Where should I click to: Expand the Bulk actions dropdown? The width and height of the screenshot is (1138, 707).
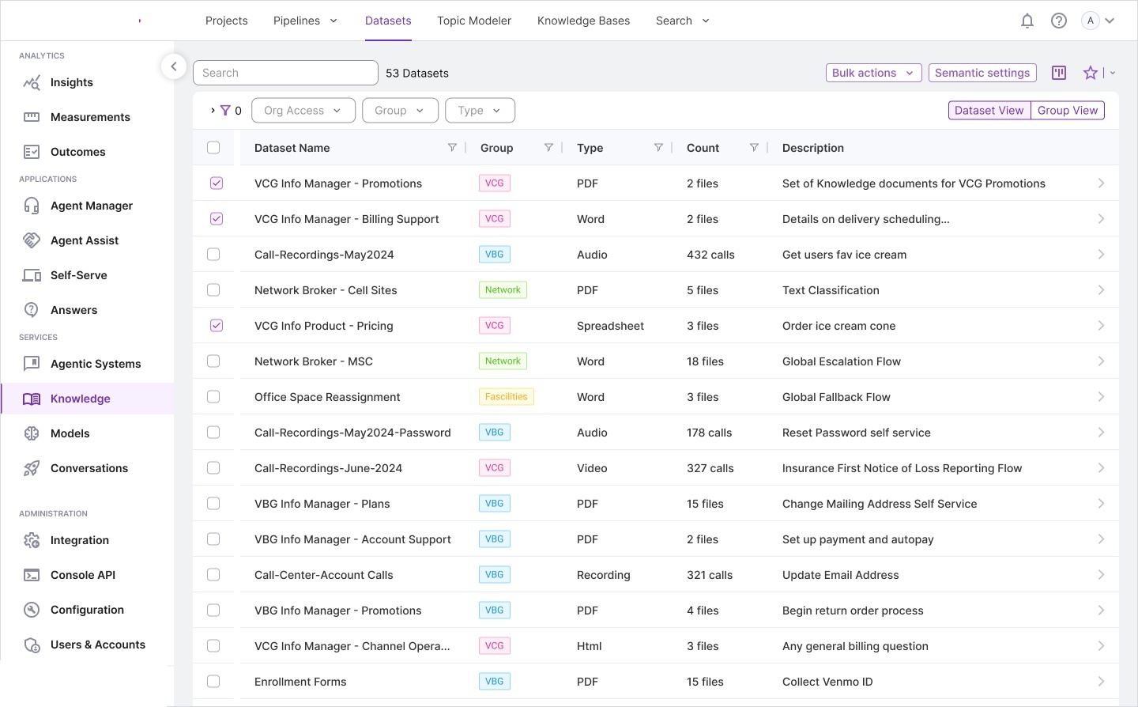tap(873, 73)
